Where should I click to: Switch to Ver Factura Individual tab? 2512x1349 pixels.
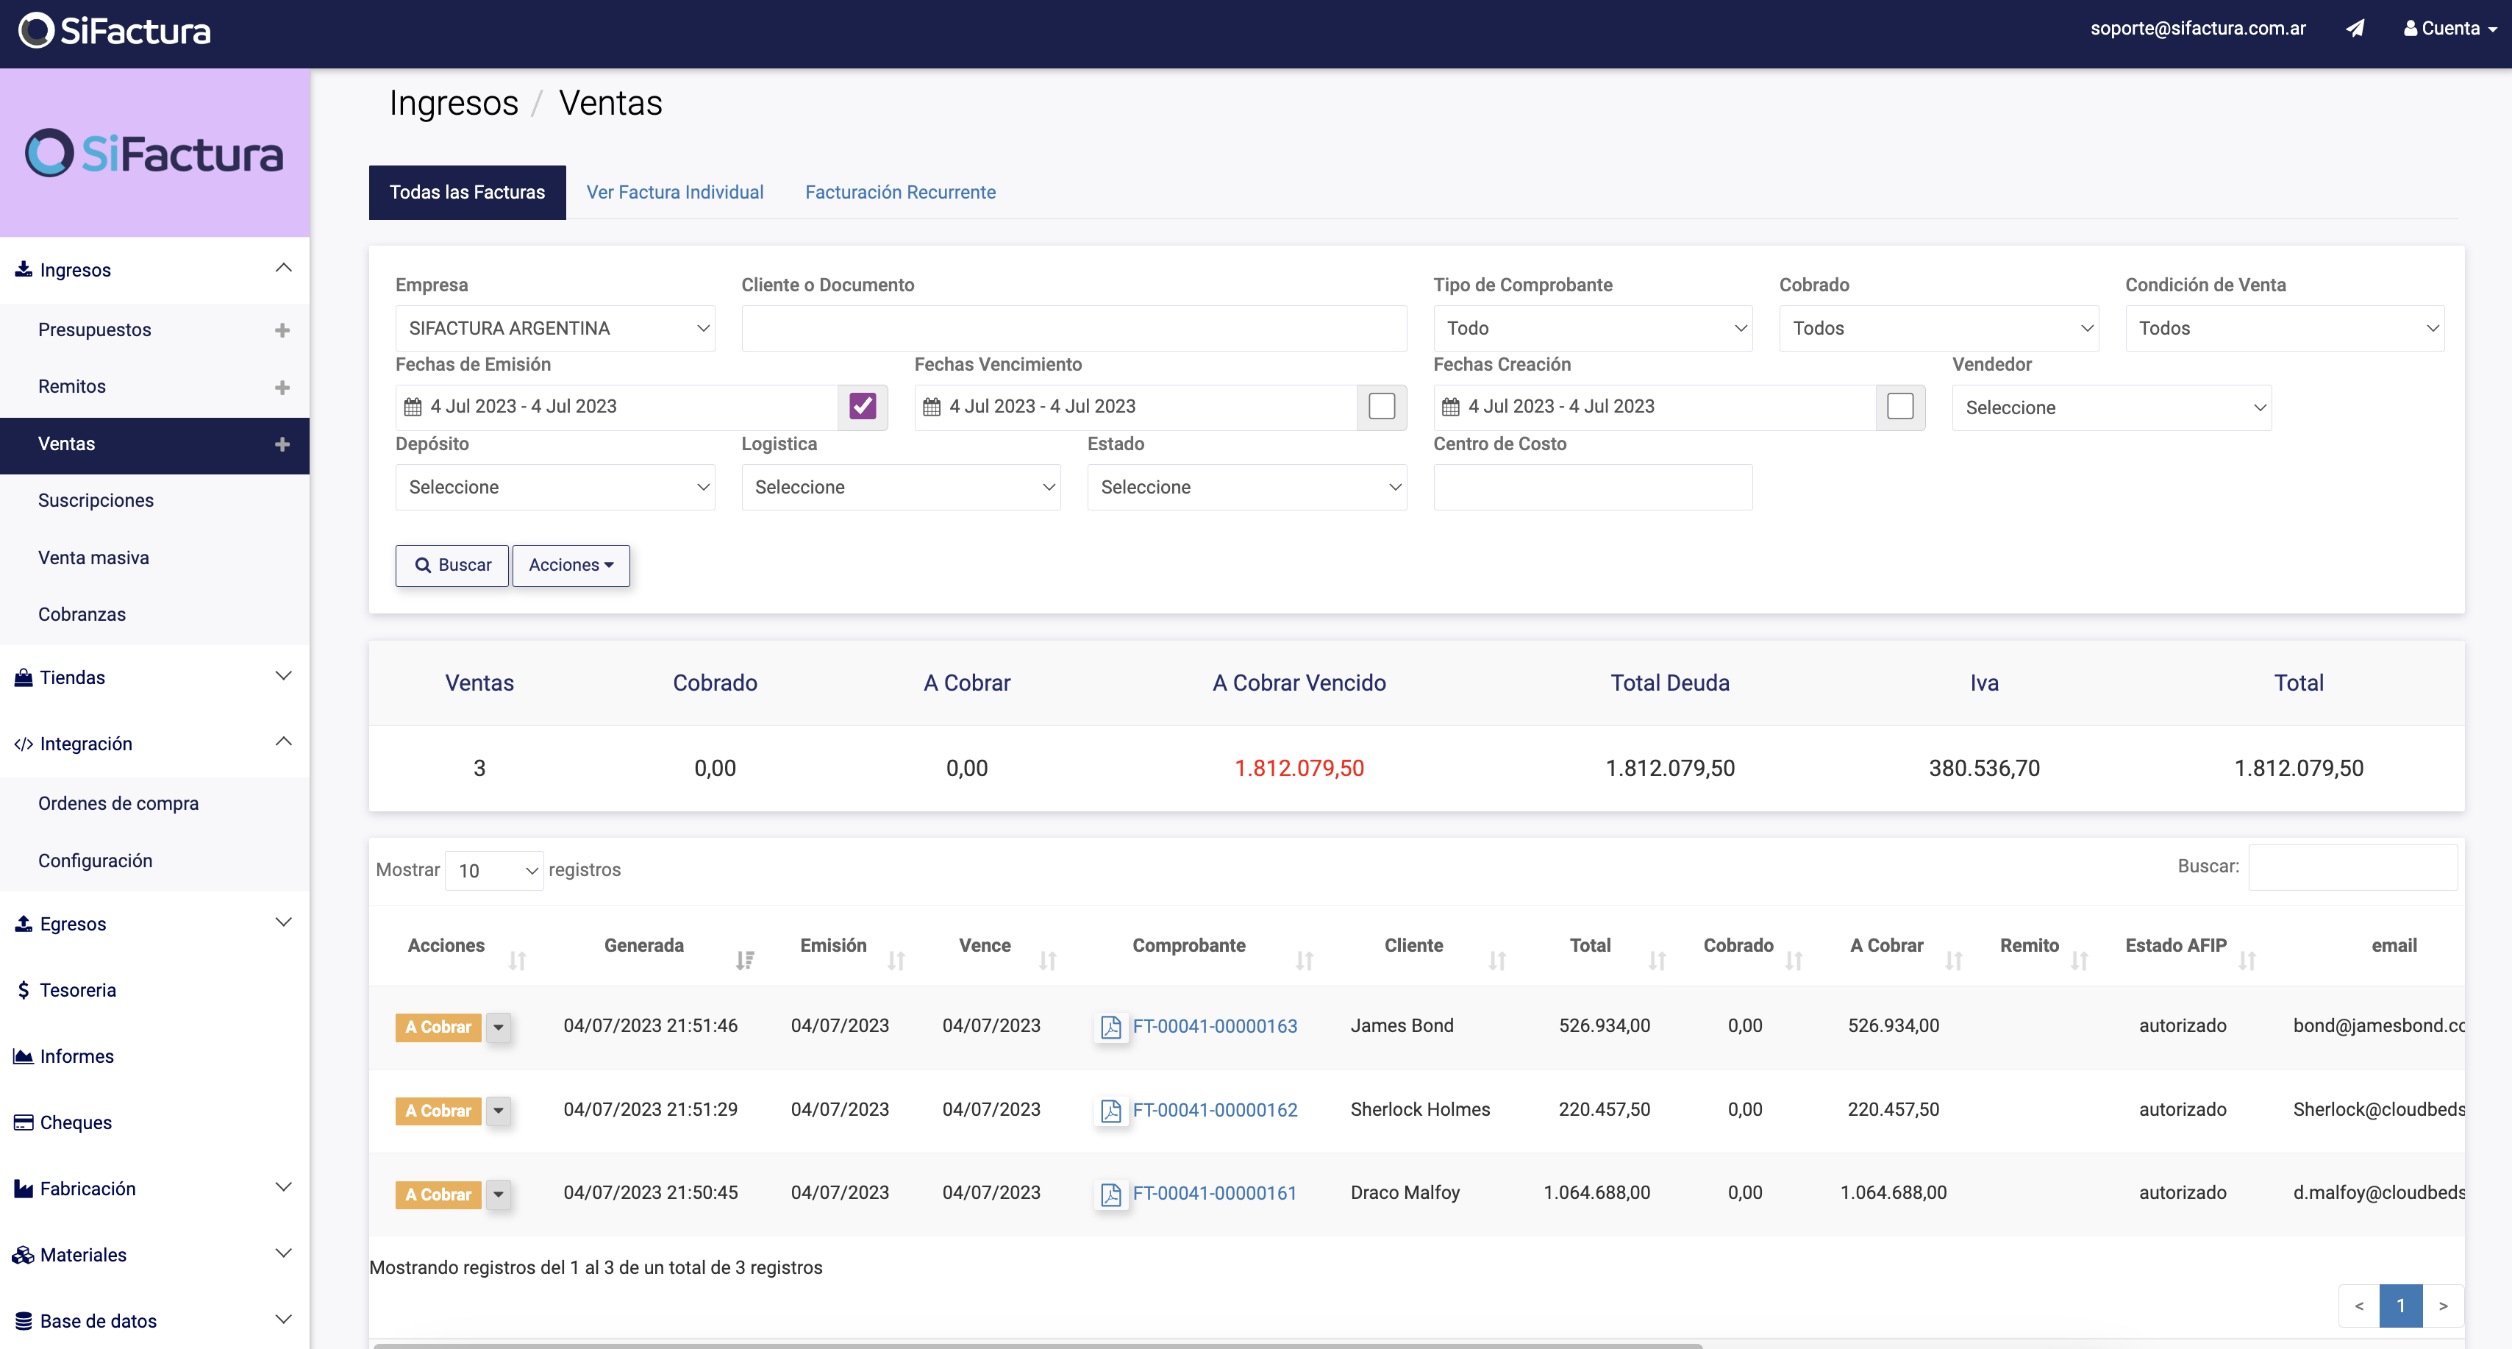click(674, 192)
